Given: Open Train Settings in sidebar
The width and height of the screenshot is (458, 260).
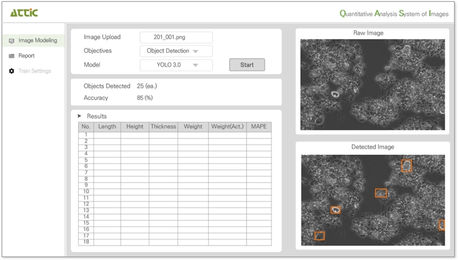Looking at the screenshot, I should tap(34, 71).
